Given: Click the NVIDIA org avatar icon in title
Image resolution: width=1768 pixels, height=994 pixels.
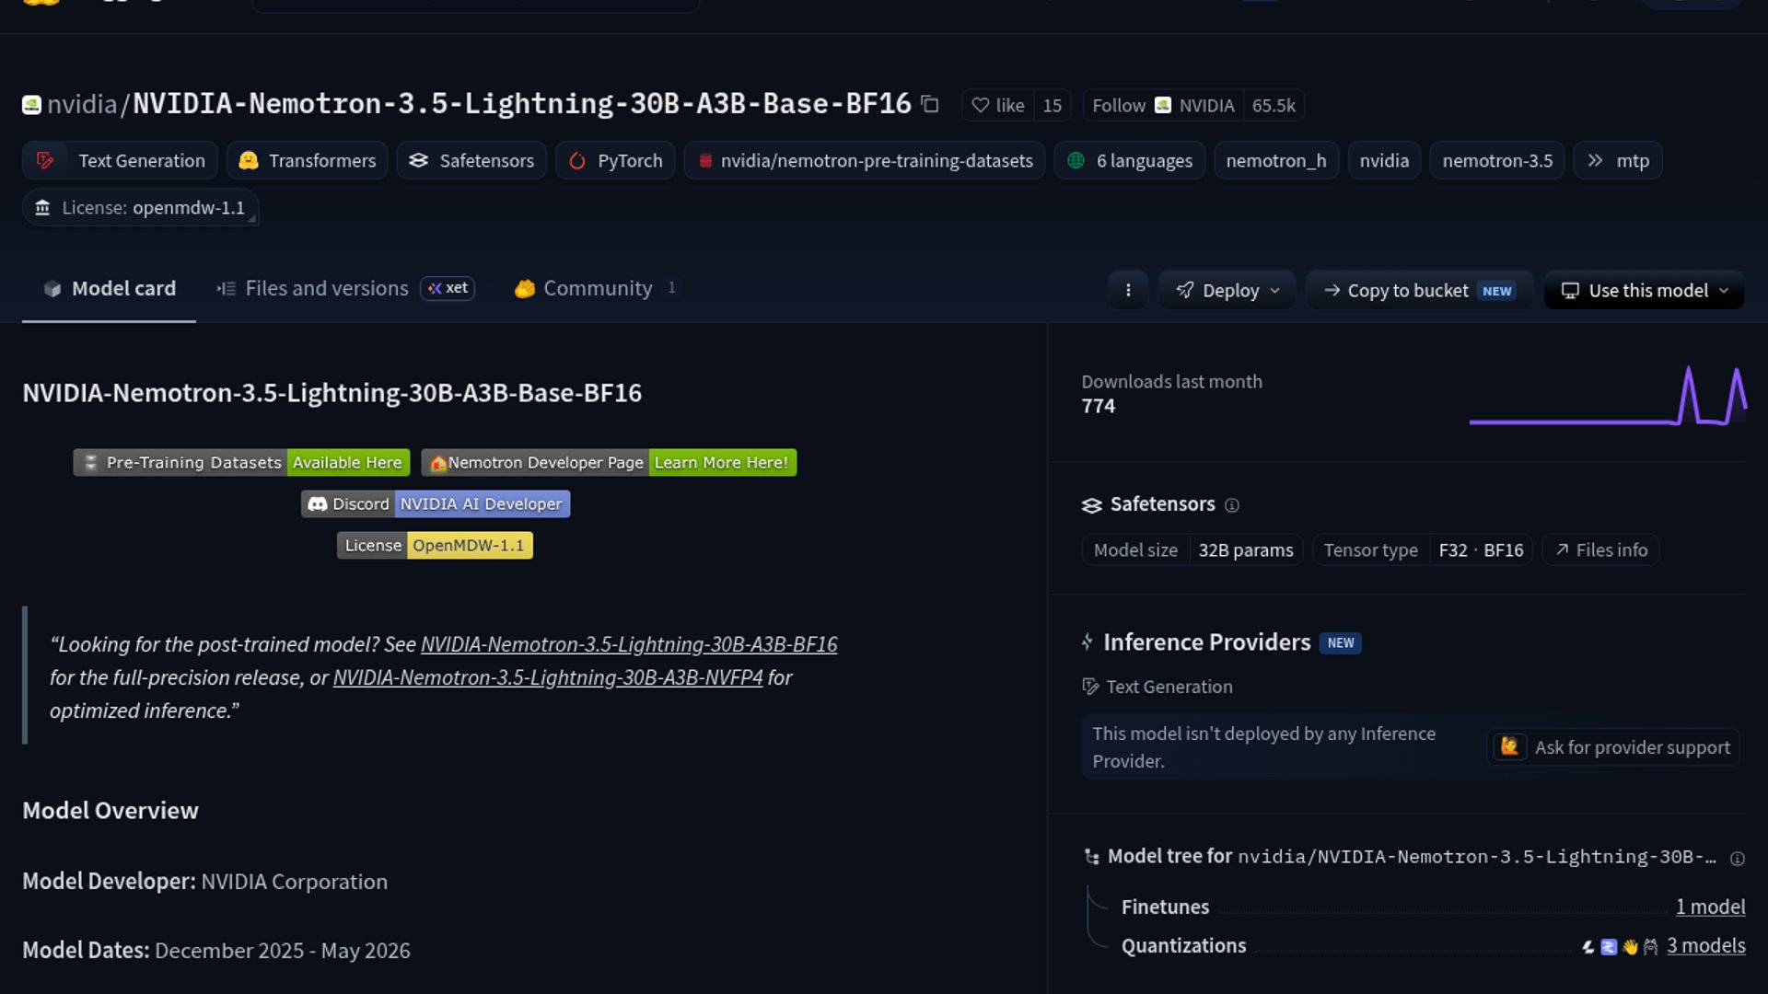Looking at the screenshot, I should click(x=31, y=105).
